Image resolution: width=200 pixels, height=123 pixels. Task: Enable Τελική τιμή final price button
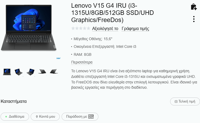point(185,101)
